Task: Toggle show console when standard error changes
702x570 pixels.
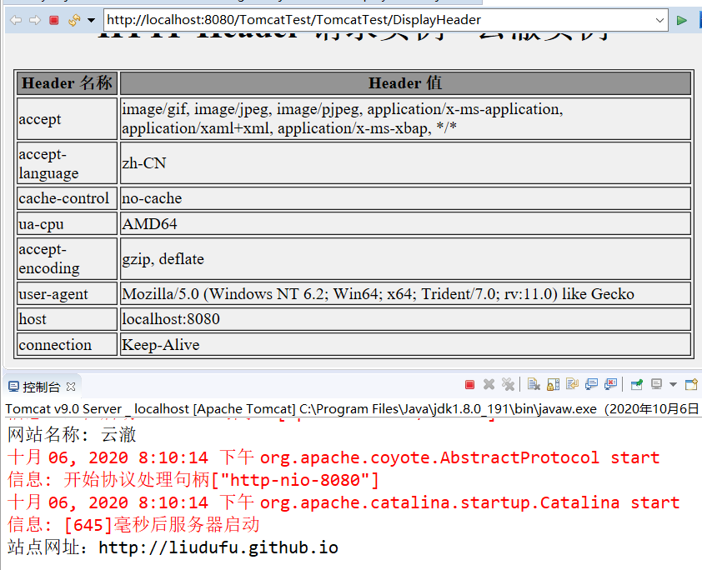Action: pyautogui.click(x=610, y=384)
